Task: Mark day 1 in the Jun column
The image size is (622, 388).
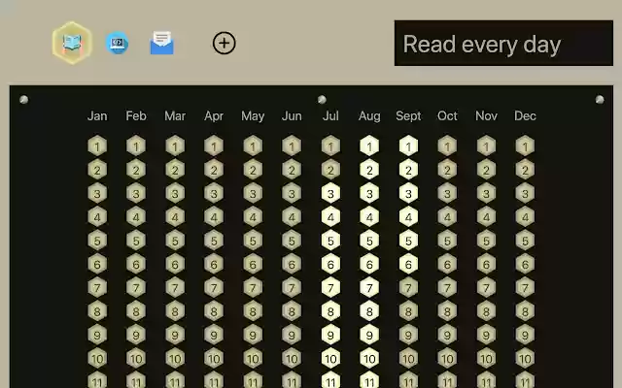Action: click(292, 146)
